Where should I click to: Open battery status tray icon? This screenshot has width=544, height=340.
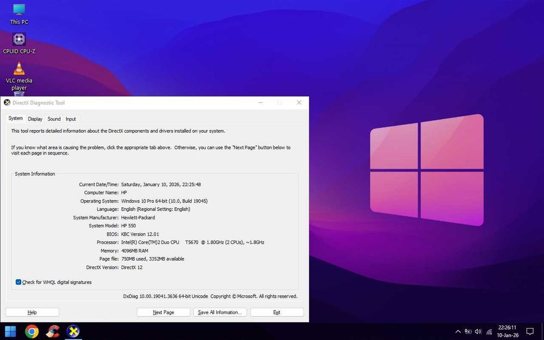468,331
